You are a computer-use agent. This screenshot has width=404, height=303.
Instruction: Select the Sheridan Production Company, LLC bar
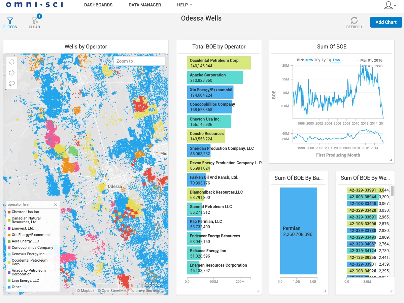[199, 151]
